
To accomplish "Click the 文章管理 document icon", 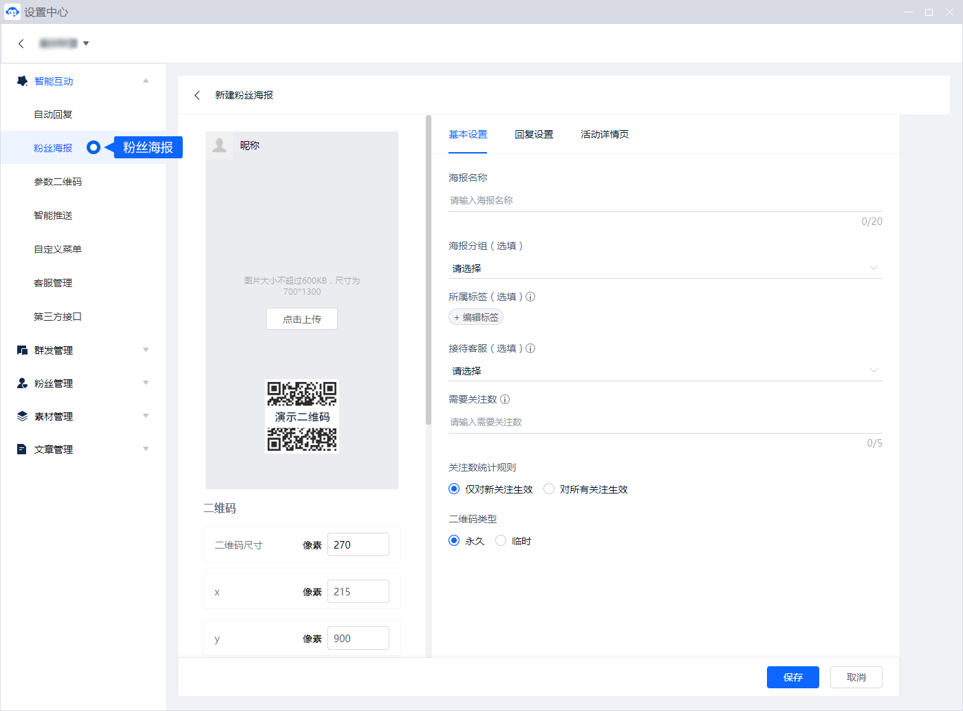I will click(22, 449).
